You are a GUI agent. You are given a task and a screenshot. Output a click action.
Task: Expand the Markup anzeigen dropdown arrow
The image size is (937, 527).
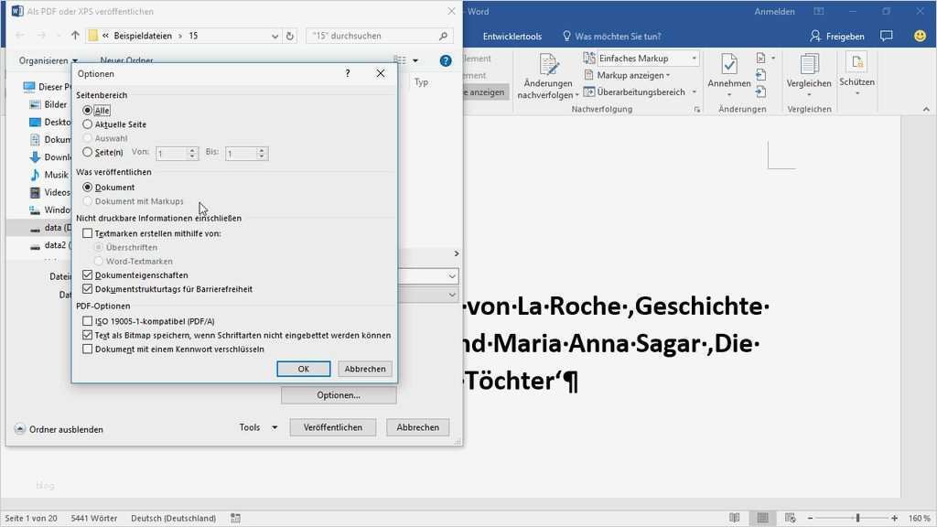point(667,75)
